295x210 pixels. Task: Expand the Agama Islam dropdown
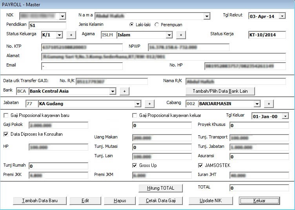point(169,35)
